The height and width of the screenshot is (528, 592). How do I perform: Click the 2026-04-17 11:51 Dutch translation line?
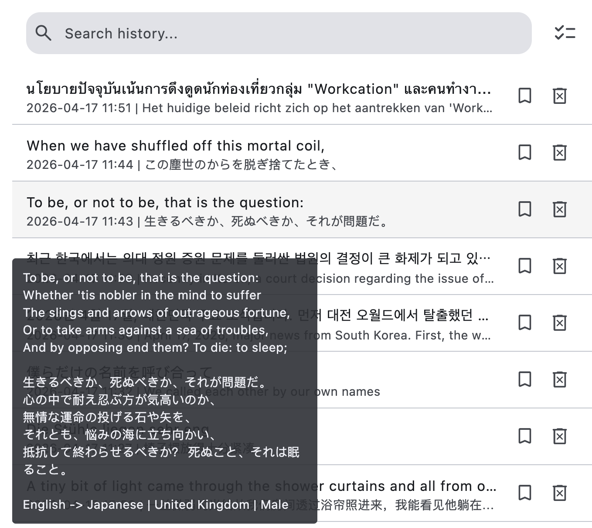pos(259,108)
